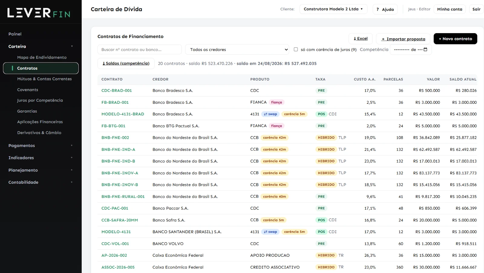Image resolution: width=484 pixels, height=273 pixels.
Task: Click the HIBRIDO badge on AP-2026-002 row
Action: [326, 255]
